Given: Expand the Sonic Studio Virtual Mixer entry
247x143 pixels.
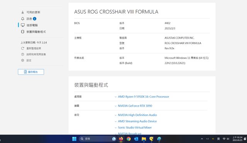Looking at the screenshot, I should 135,128.
